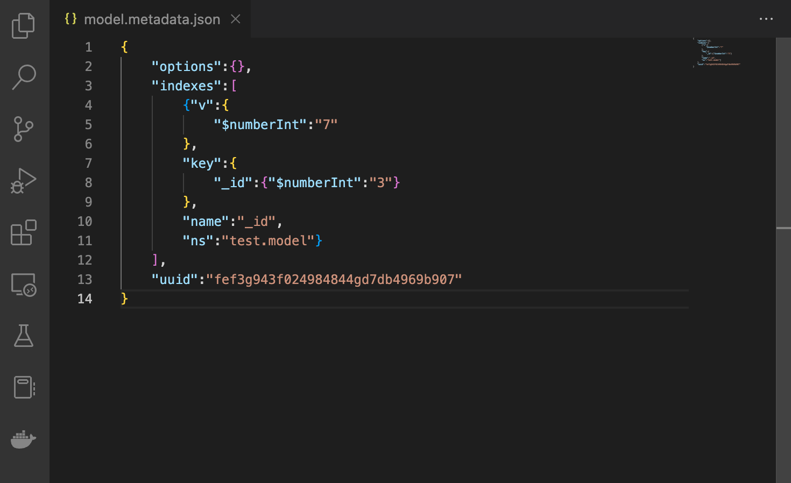Click the "$numberInt" key on line 5
This screenshot has width=791, height=483.
(260, 125)
